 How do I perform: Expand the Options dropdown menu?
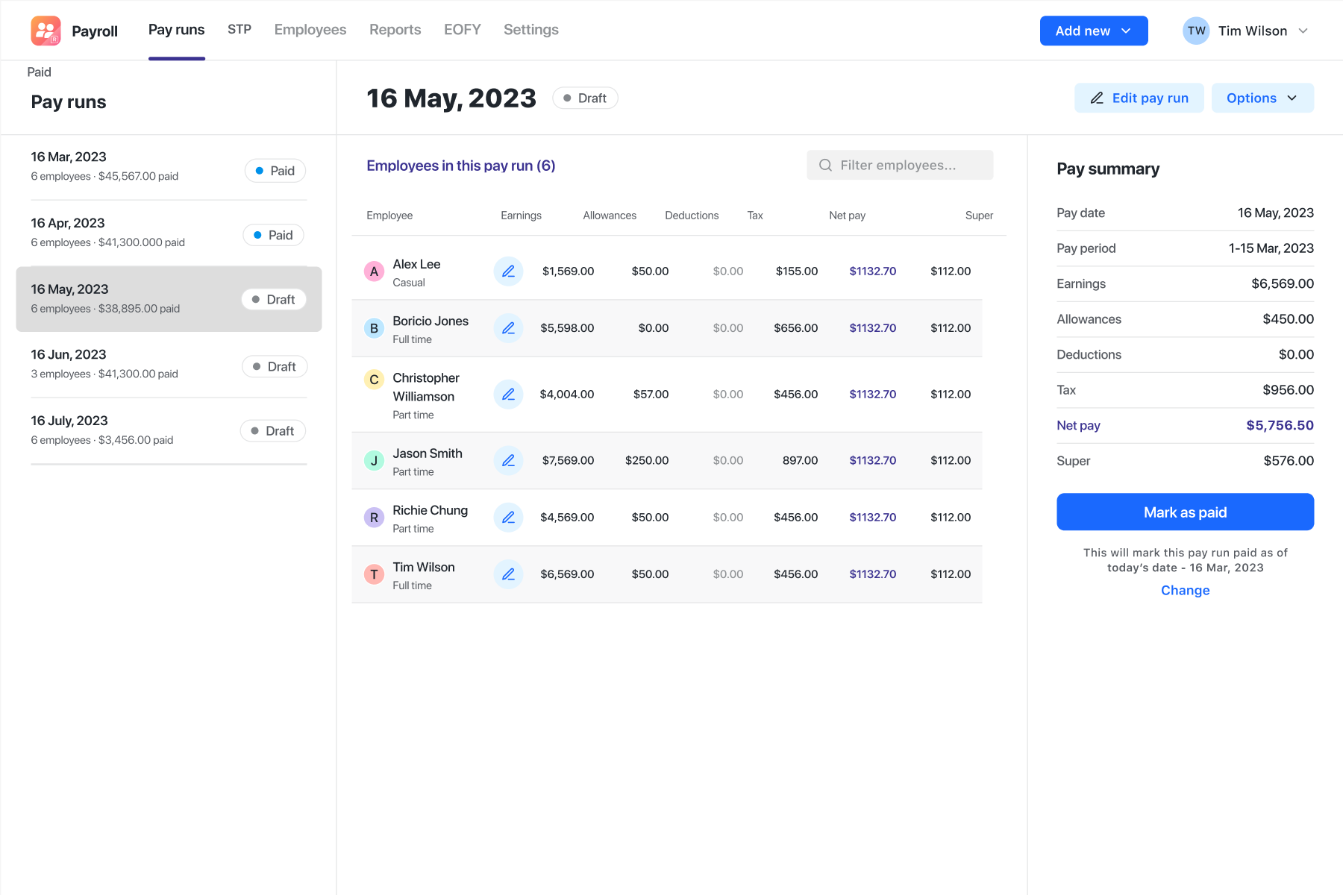tap(1262, 98)
